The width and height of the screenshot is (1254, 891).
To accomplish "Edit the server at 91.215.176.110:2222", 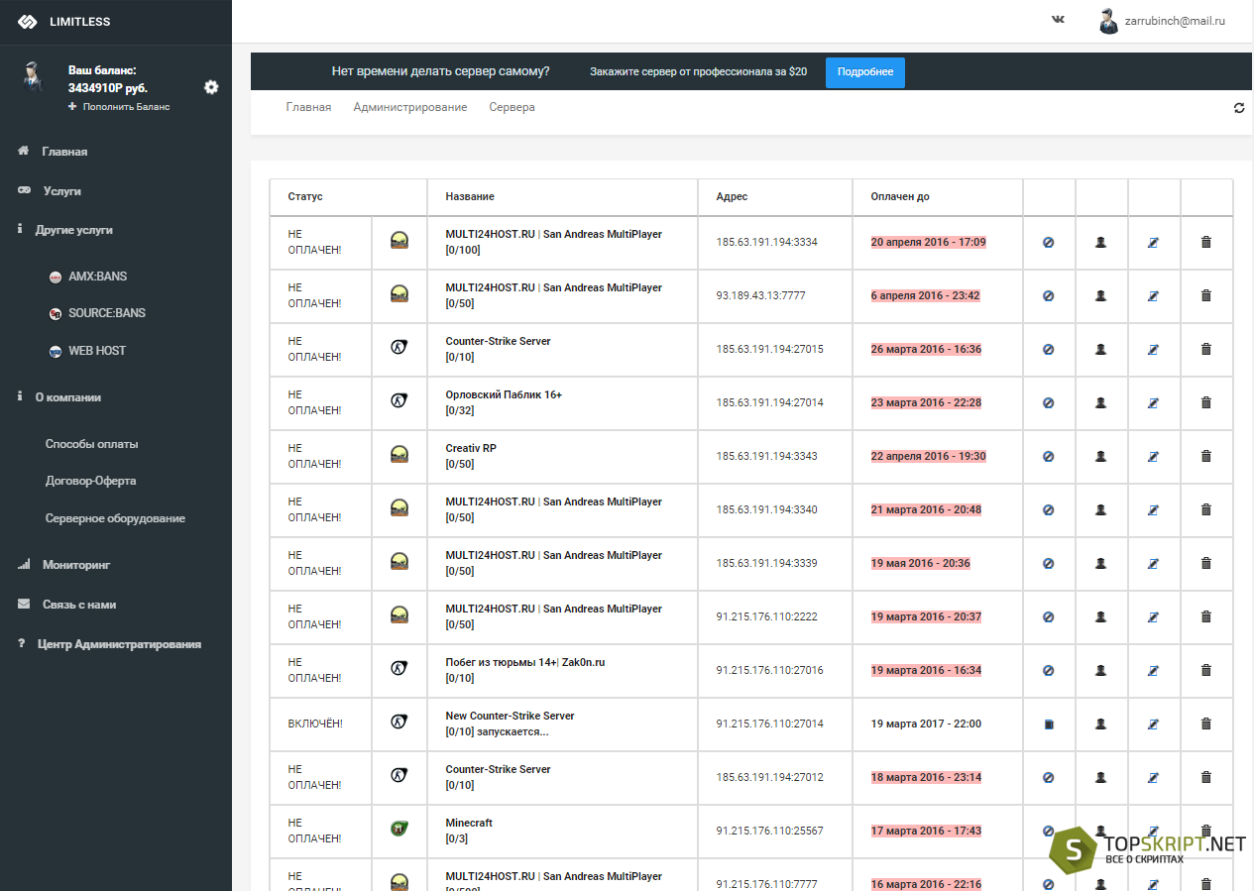I will (x=1153, y=616).
